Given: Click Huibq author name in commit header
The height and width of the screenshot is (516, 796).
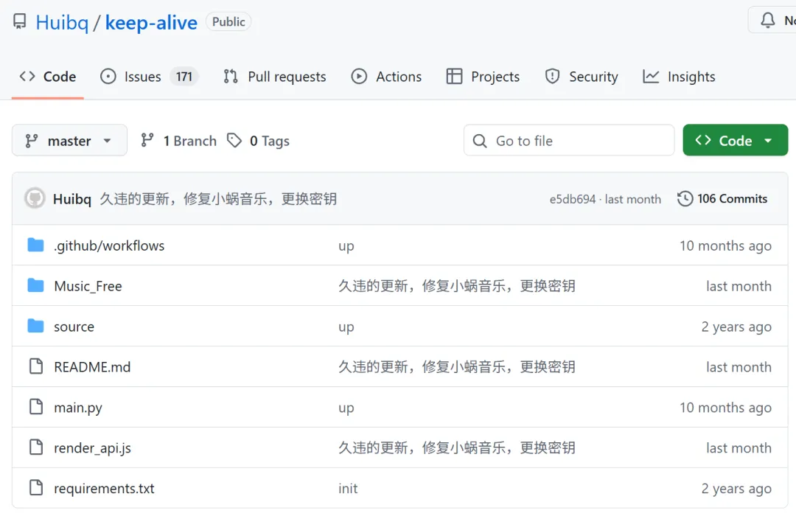Looking at the screenshot, I should [x=72, y=198].
